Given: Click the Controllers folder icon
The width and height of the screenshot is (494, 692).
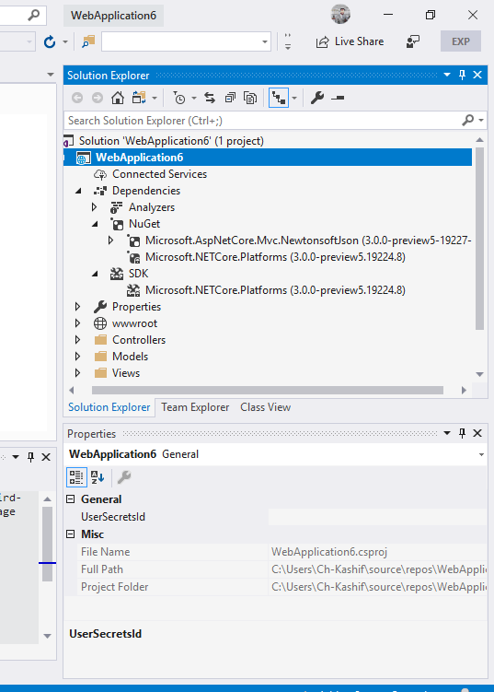Looking at the screenshot, I should [x=100, y=340].
